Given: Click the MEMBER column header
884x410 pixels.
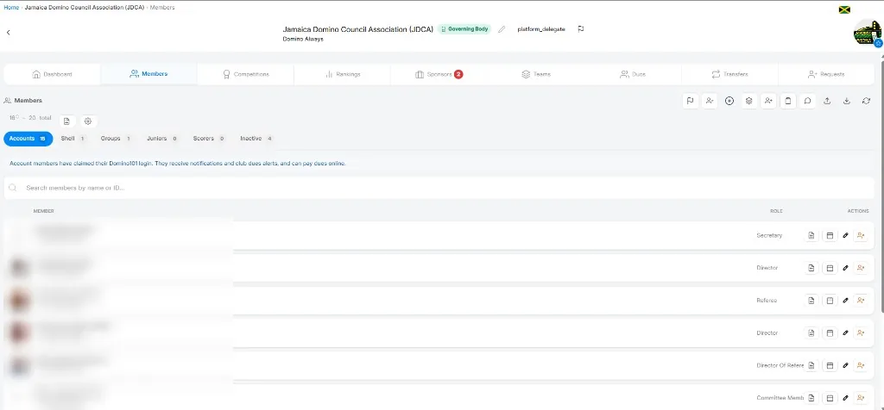Looking at the screenshot, I should coord(43,212).
